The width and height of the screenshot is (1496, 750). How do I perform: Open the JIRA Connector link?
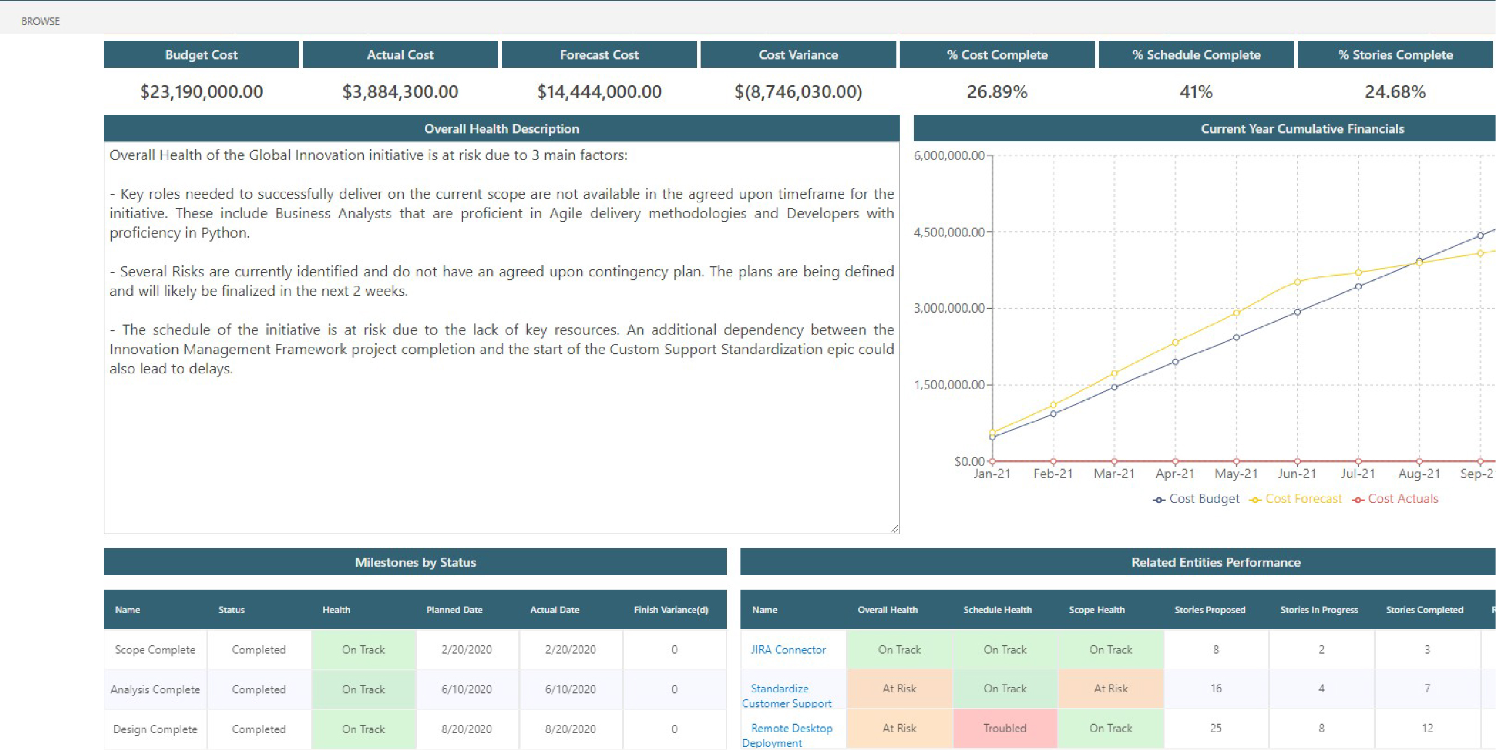tap(788, 650)
